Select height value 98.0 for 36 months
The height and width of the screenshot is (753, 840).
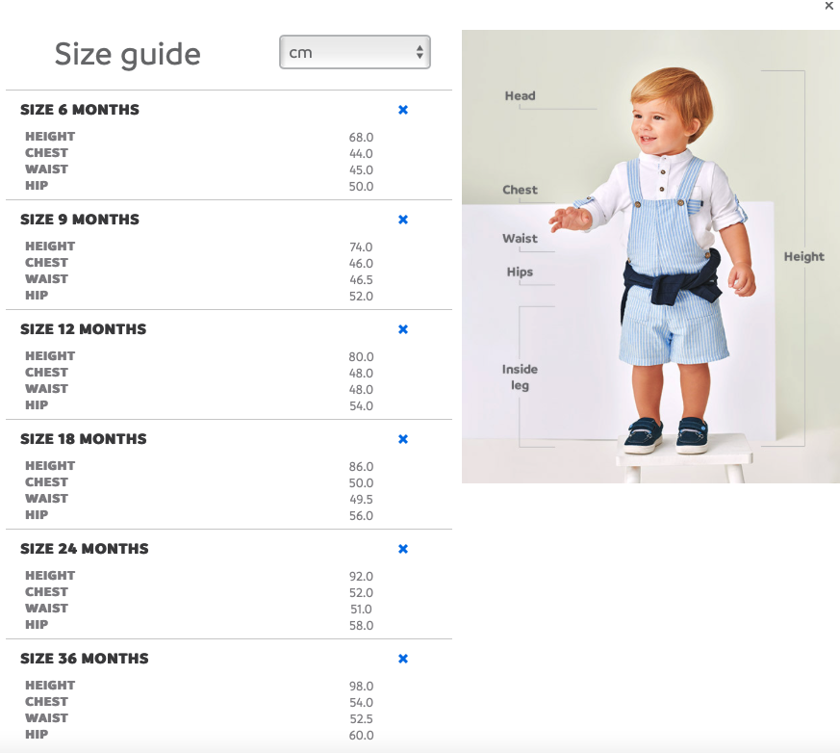tap(361, 687)
